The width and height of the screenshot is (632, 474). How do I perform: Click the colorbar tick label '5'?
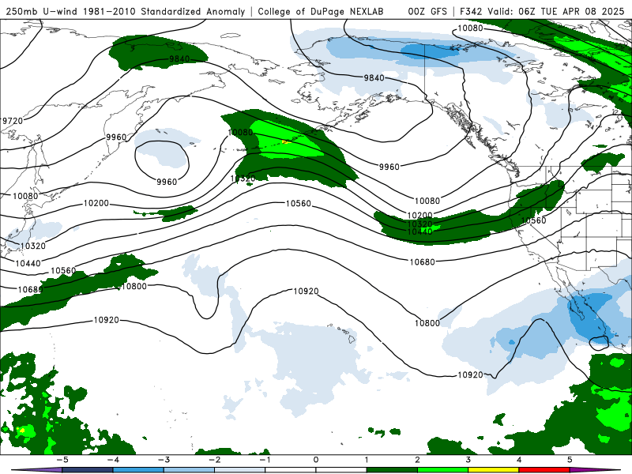click(570, 460)
